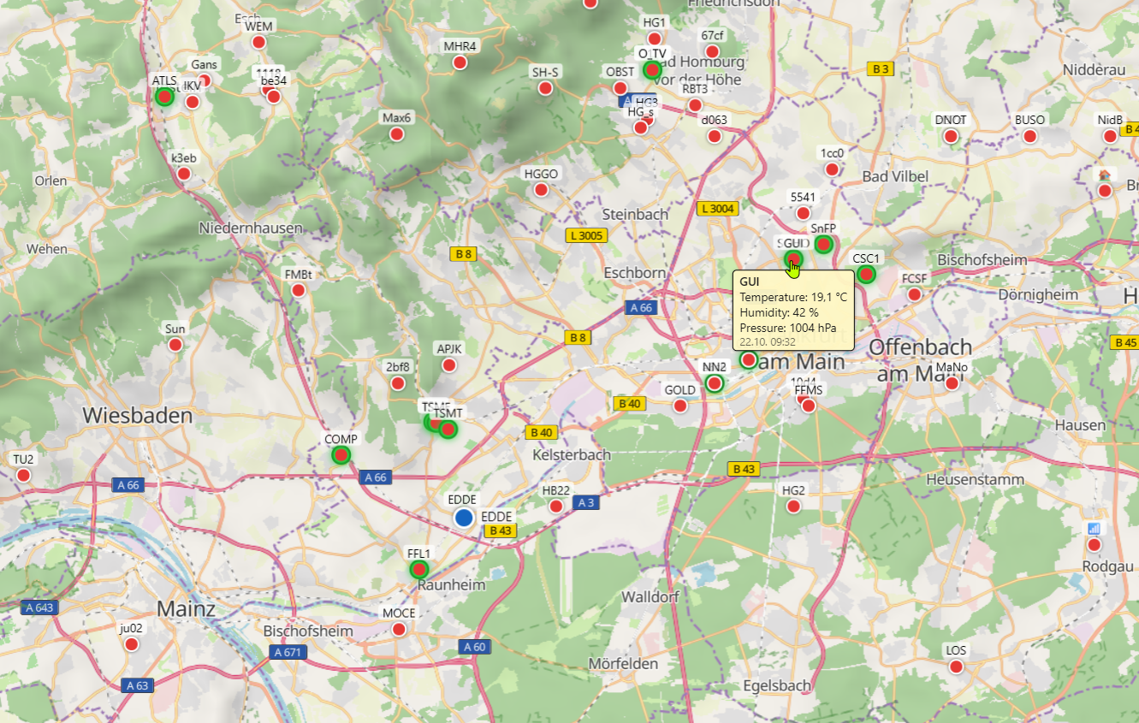Select the 67cf station marker
This screenshot has width=1139, height=723.
(712, 51)
